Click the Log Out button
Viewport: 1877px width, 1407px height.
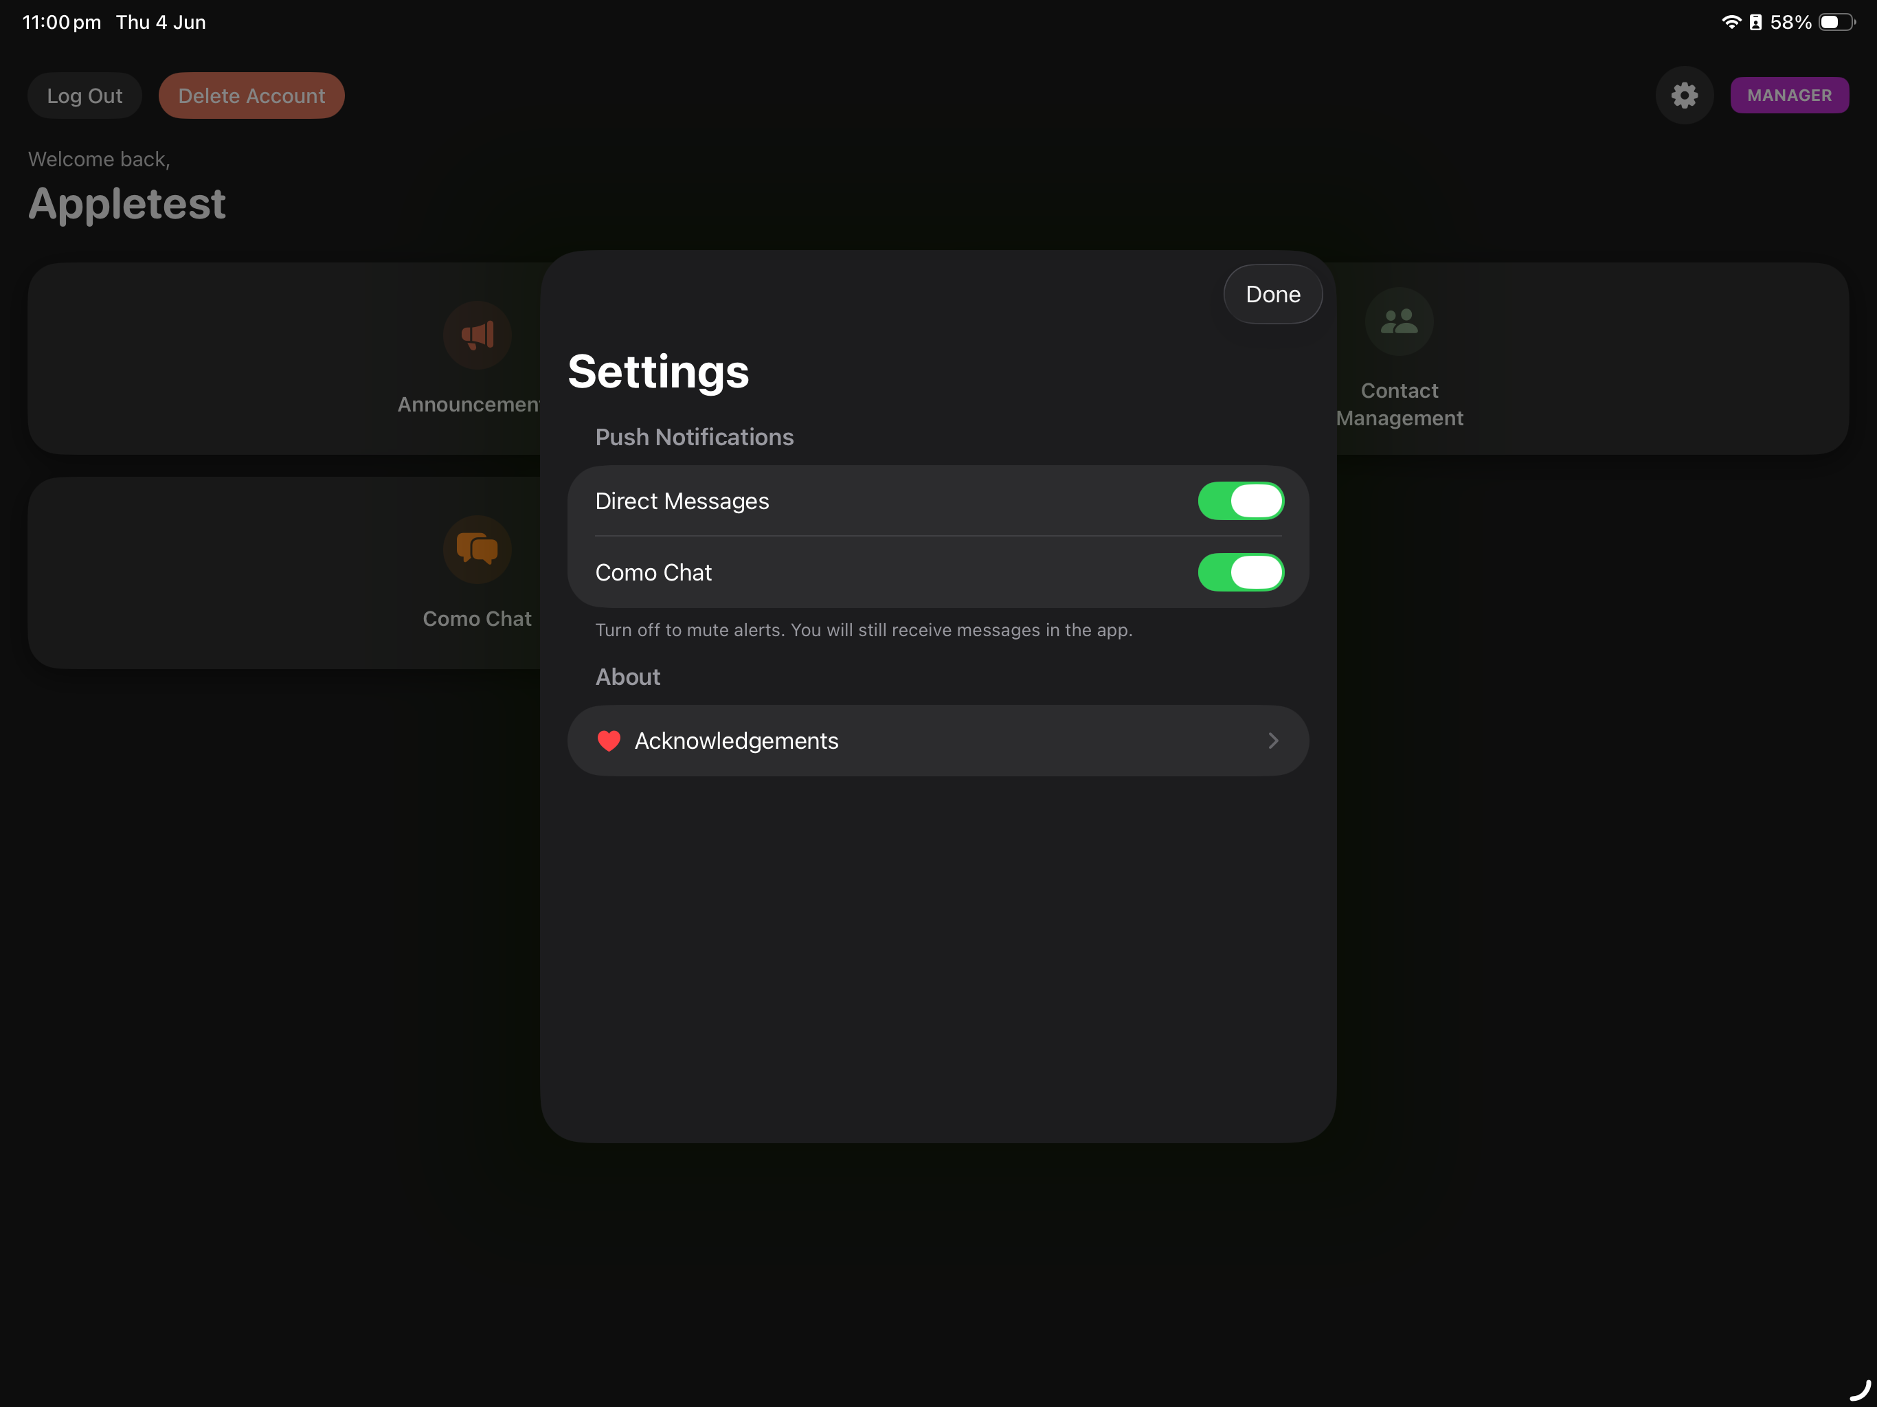(x=85, y=95)
